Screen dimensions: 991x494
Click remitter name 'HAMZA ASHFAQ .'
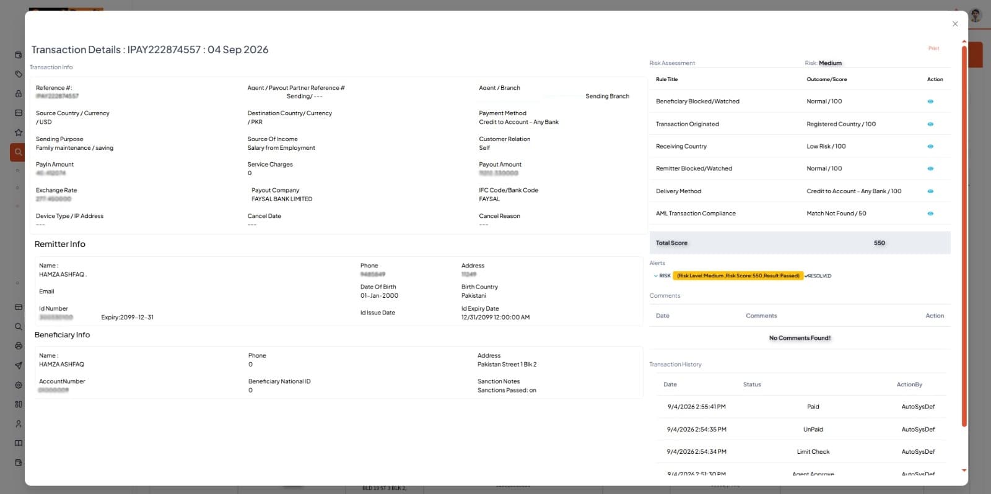click(63, 275)
